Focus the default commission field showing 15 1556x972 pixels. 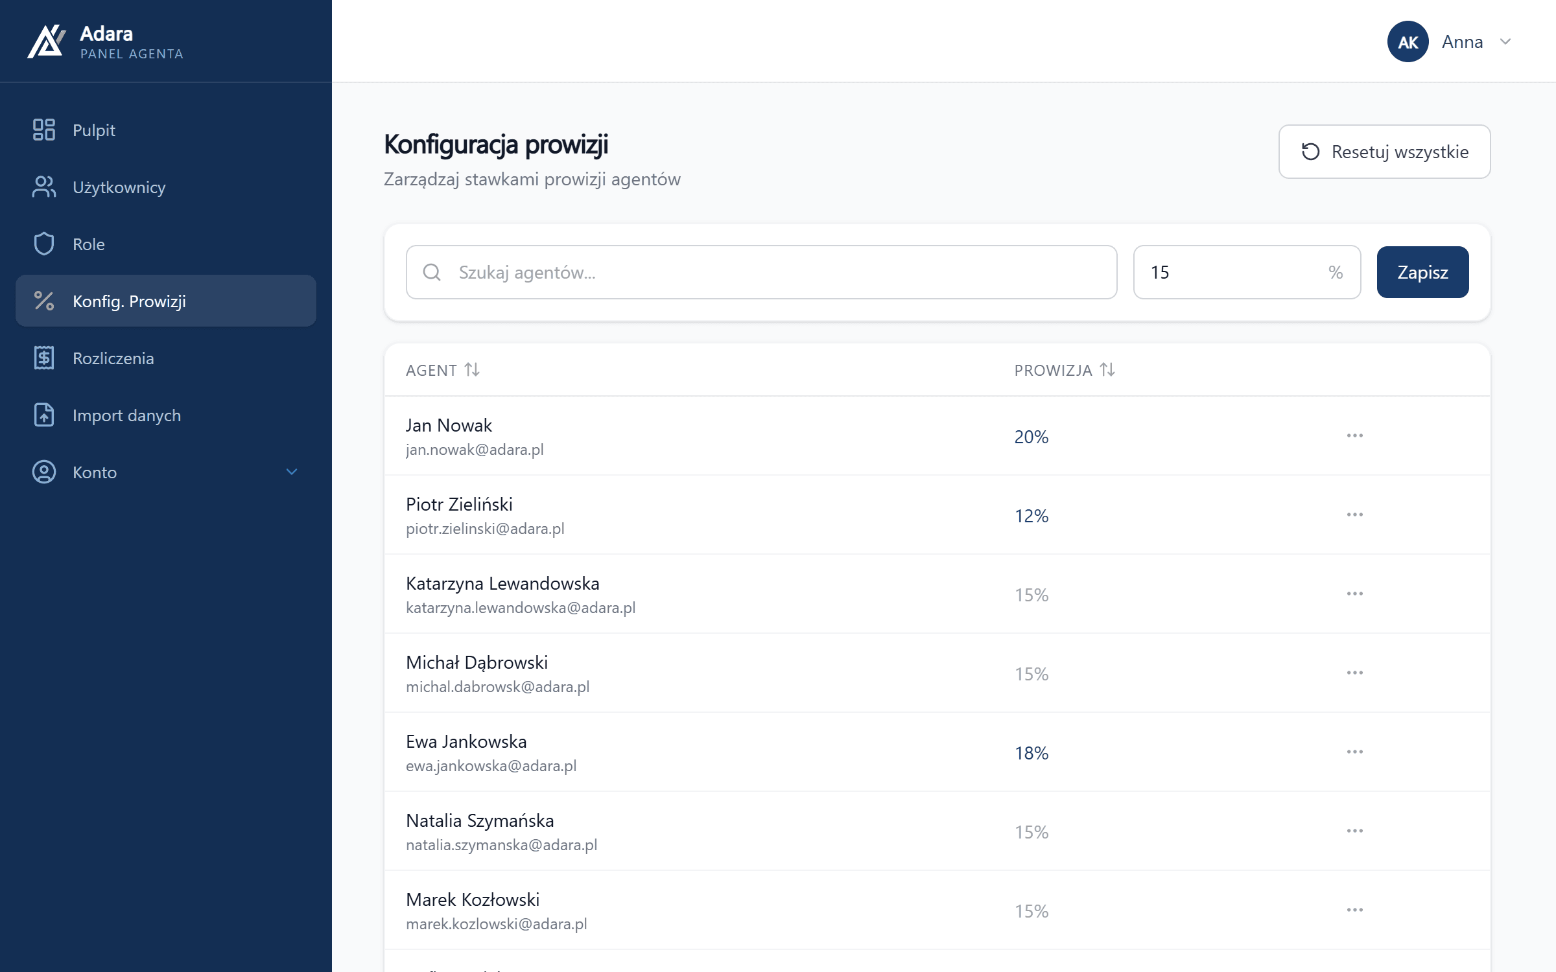coord(1247,272)
